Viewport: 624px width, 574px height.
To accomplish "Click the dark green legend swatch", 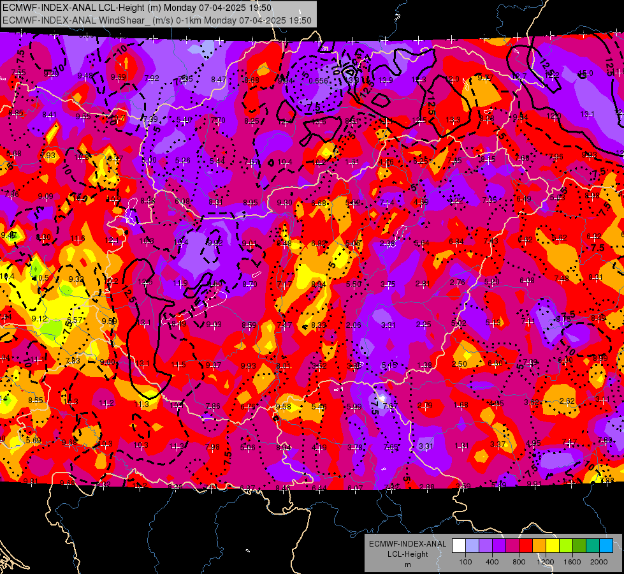I will pyautogui.click(x=579, y=546).
